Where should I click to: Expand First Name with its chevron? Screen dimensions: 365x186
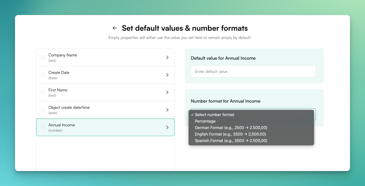pyautogui.click(x=167, y=92)
